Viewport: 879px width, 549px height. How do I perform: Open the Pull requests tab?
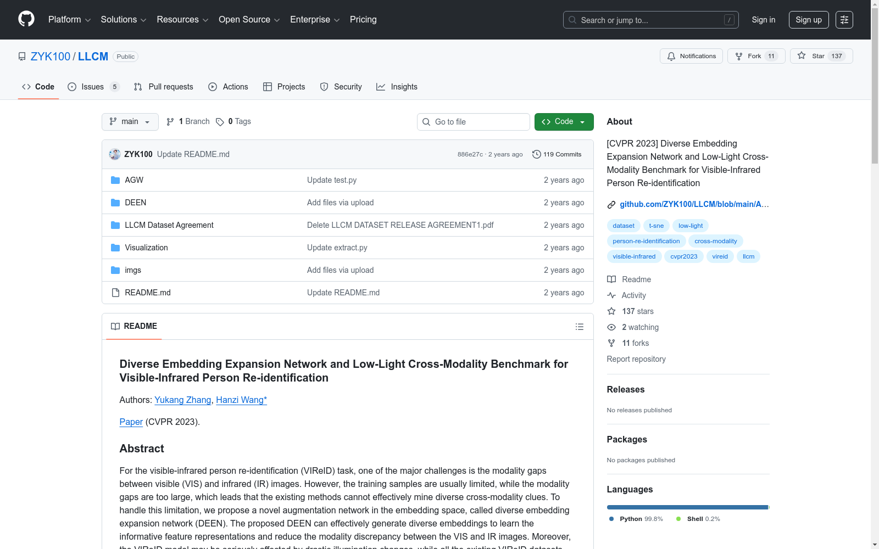pos(164,87)
